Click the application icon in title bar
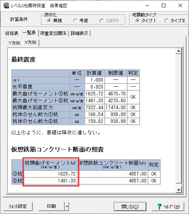189x214 pixels. 6,5
